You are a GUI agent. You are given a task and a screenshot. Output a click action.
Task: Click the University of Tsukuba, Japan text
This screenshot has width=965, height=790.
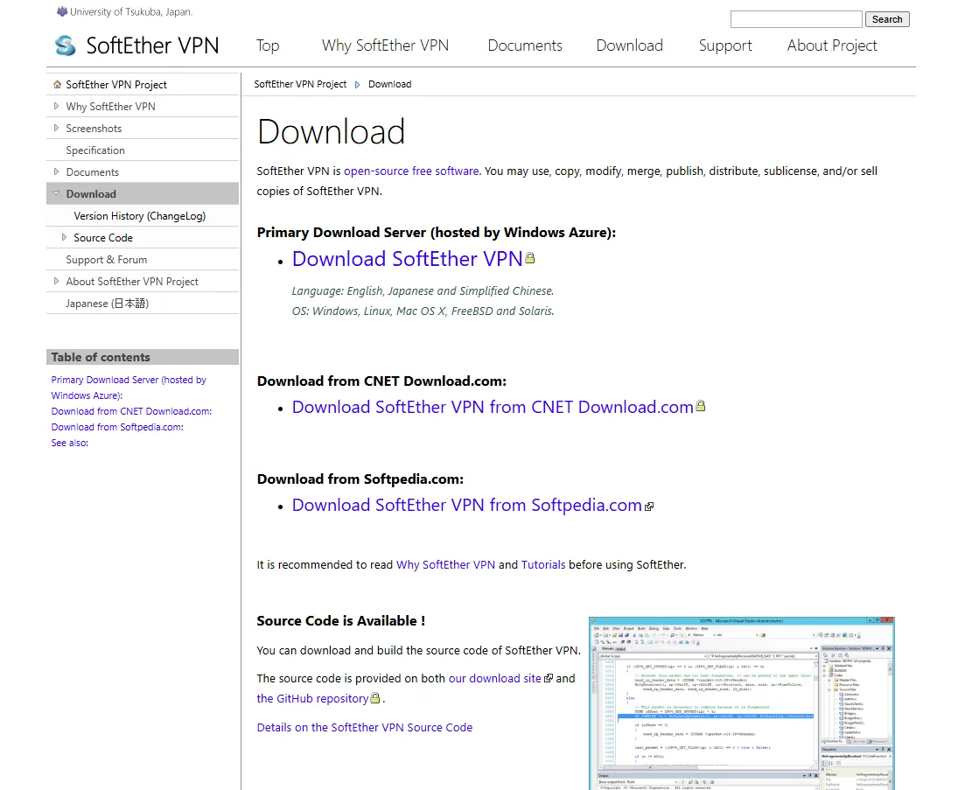131,11
